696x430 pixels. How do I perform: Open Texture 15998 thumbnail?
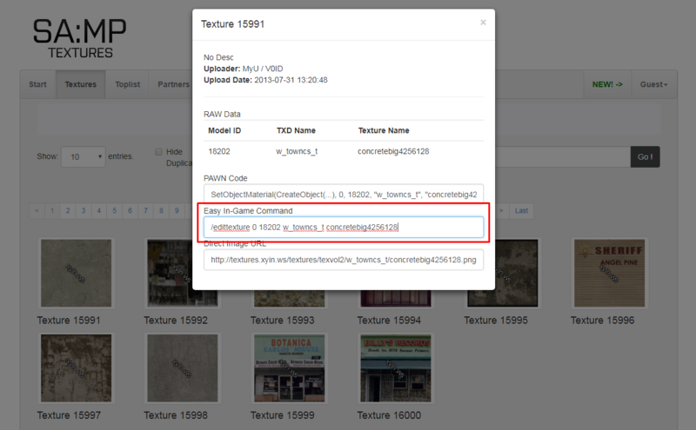point(183,368)
